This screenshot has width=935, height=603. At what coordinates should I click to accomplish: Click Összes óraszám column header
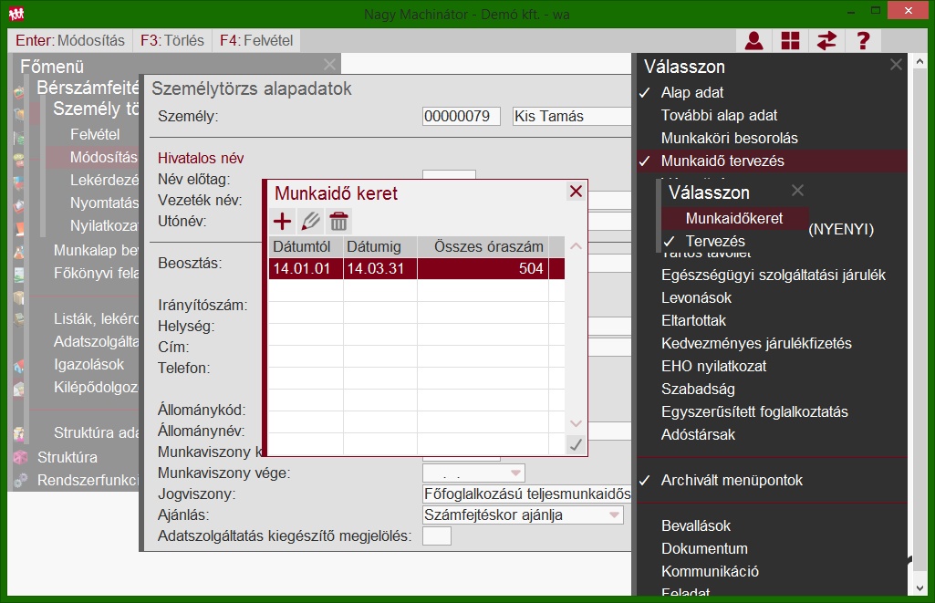tap(483, 246)
